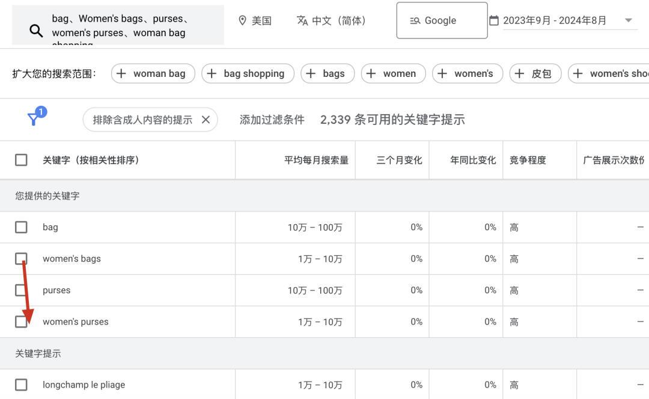Click the keyword text women's purses
649x399 pixels.
tap(75, 321)
